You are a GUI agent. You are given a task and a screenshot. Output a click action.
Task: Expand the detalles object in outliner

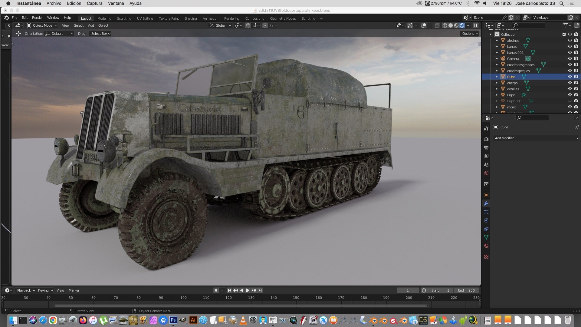click(x=497, y=89)
